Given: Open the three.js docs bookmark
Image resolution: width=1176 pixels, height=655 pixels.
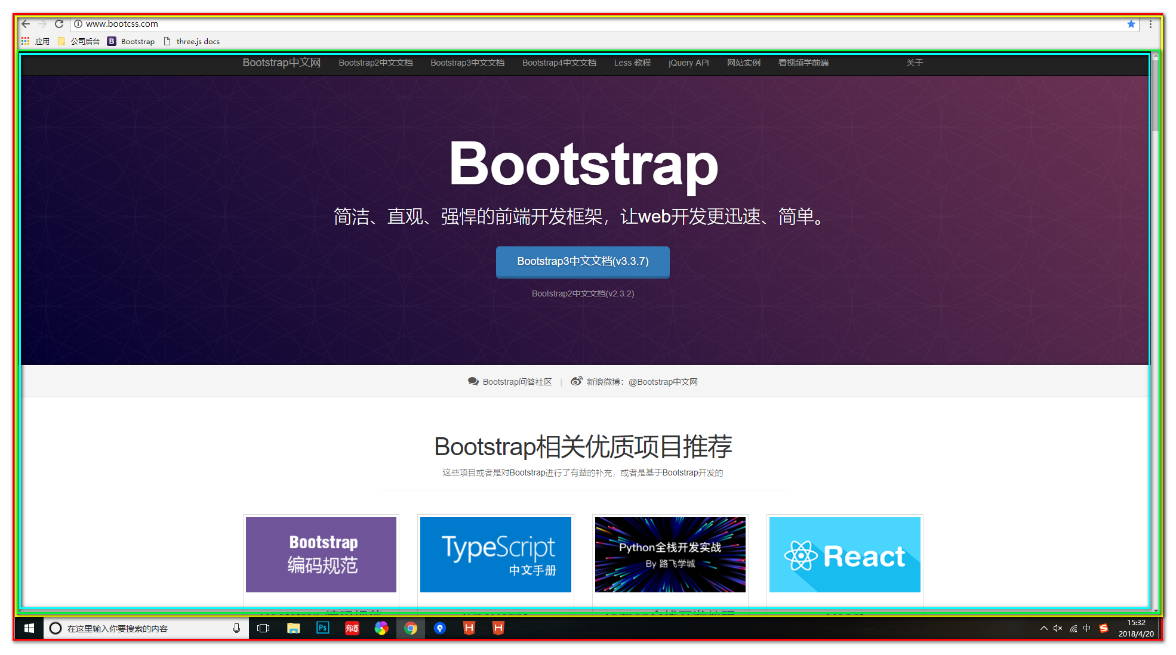Looking at the screenshot, I should tap(192, 41).
